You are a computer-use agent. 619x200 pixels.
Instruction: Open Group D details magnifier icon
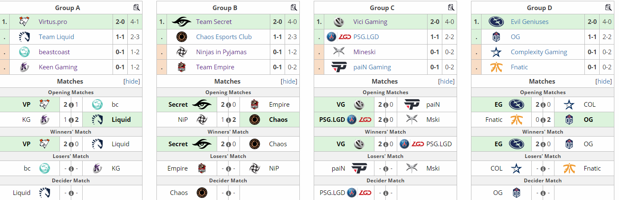tap(608, 8)
